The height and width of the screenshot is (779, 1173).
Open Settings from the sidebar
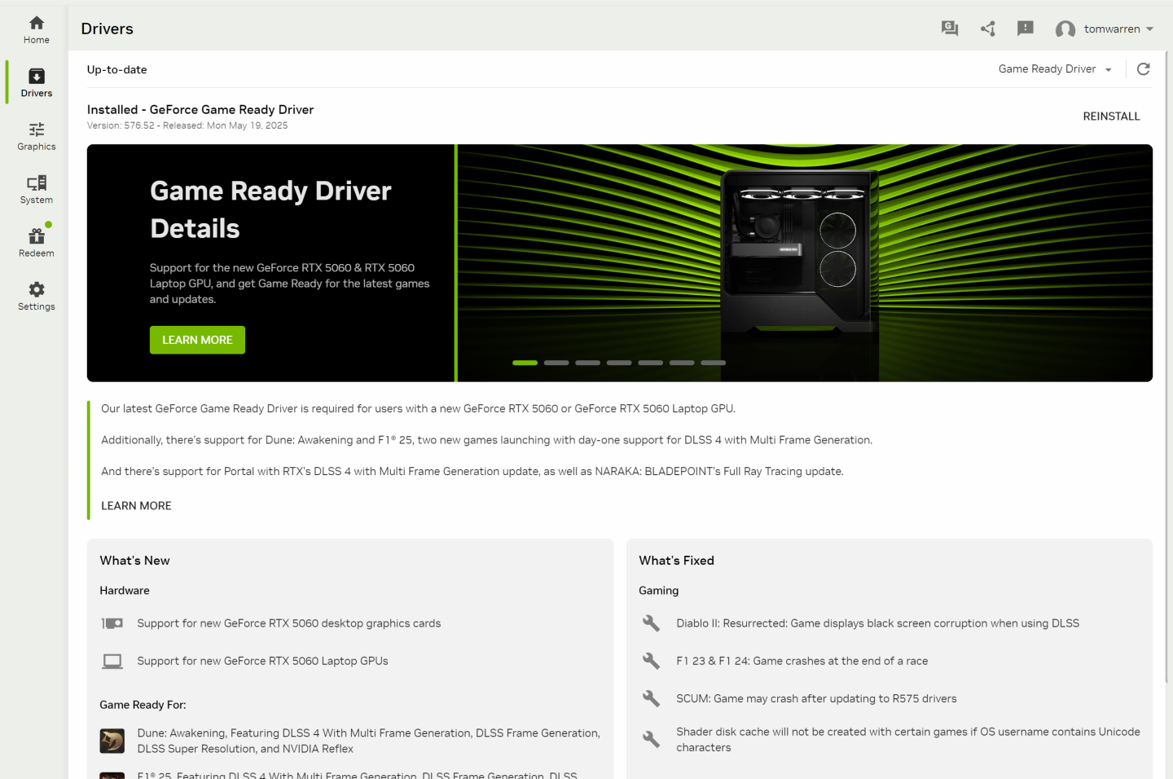[36, 297]
